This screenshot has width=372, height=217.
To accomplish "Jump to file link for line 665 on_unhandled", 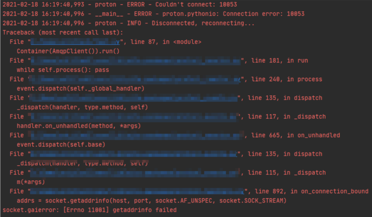I will 136,135.
